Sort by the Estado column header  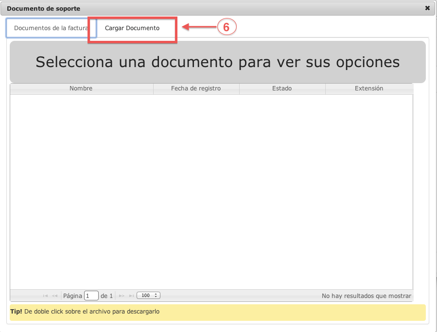coord(282,88)
